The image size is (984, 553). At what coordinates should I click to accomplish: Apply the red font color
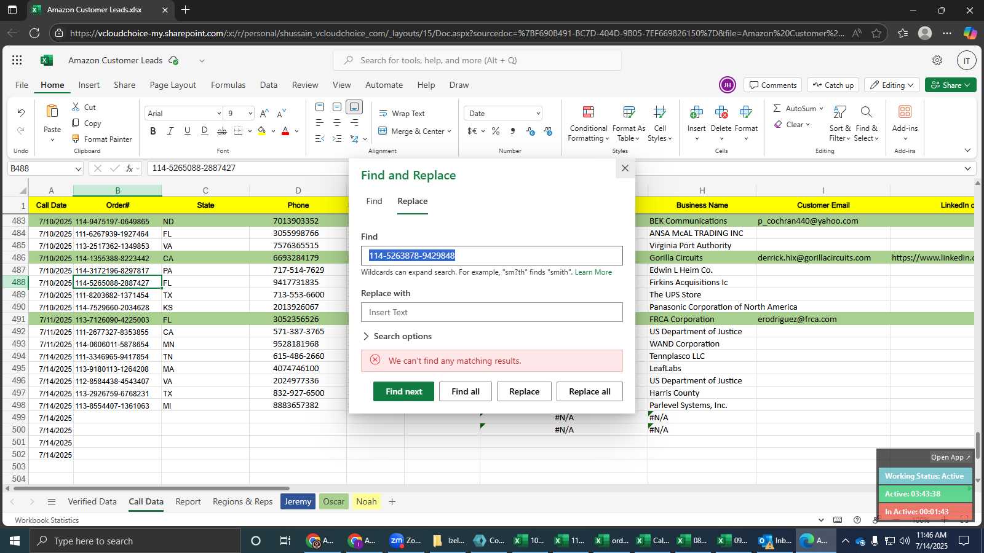[x=285, y=131]
